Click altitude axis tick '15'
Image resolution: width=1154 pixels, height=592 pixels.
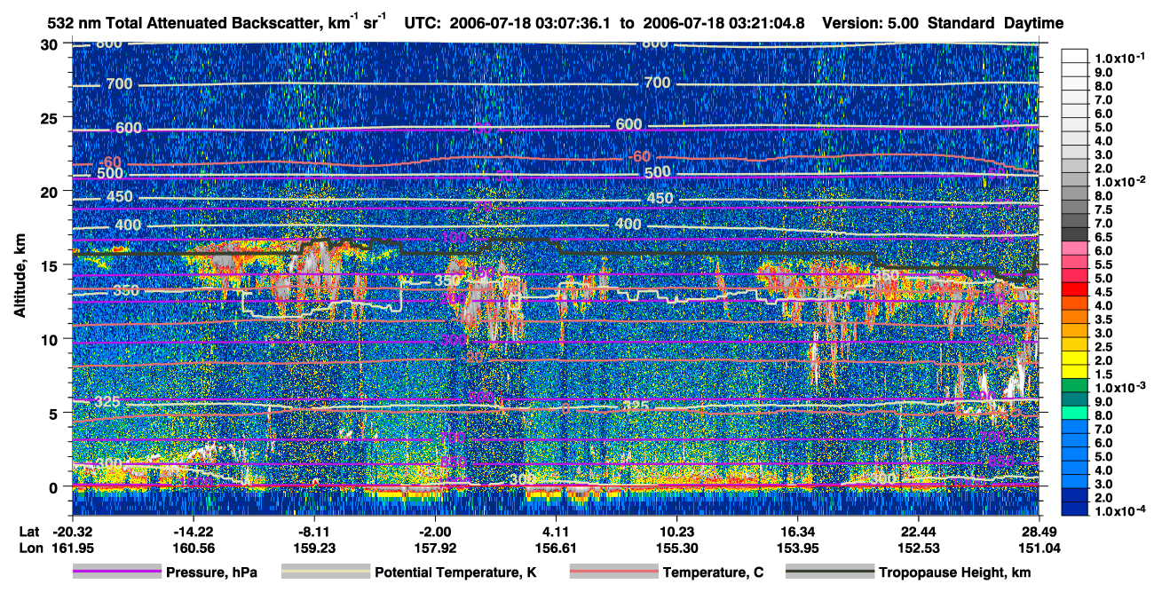pos(51,264)
